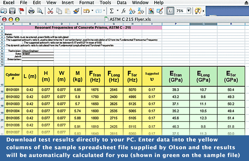Select ETran result 39.3
249x161 pixels.
click(176, 90)
